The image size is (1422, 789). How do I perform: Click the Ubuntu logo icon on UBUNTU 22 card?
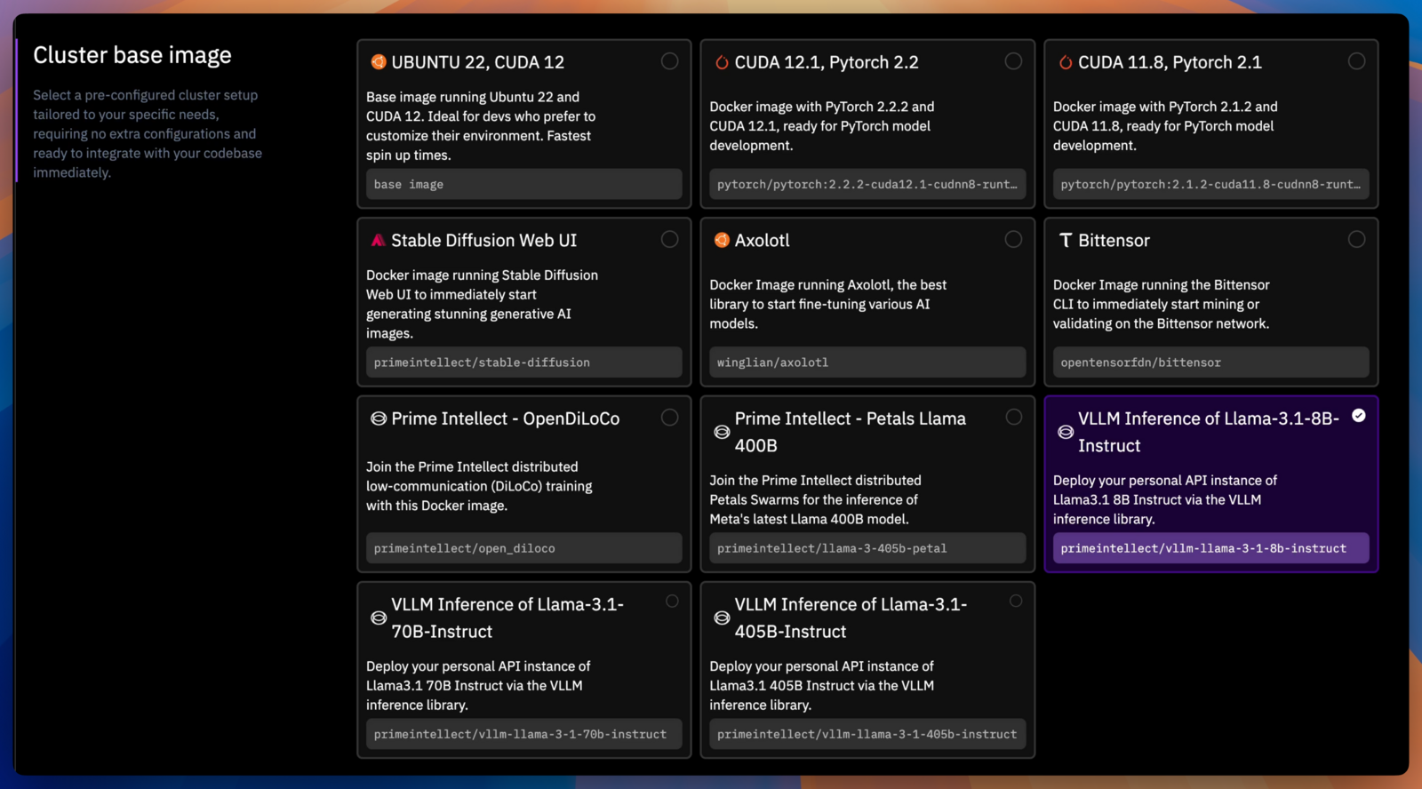click(379, 62)
